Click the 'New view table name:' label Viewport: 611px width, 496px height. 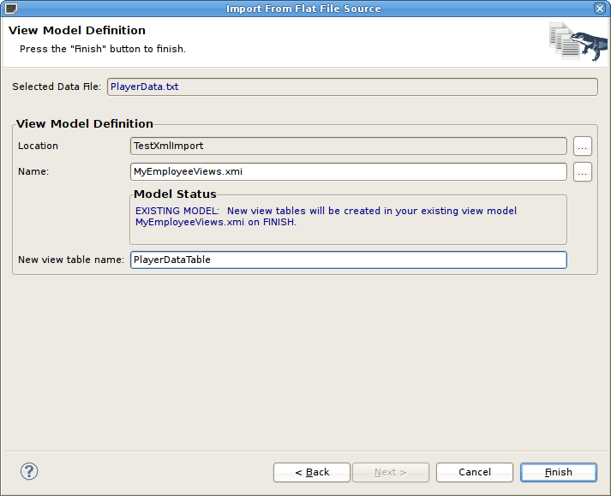71,260
